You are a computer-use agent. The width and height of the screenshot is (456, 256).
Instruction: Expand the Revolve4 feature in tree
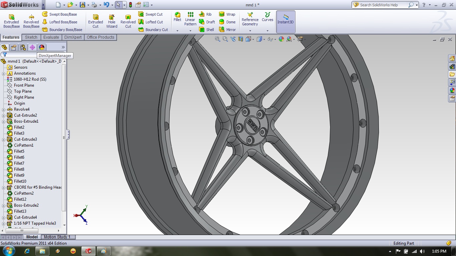(x=4, y=109)
